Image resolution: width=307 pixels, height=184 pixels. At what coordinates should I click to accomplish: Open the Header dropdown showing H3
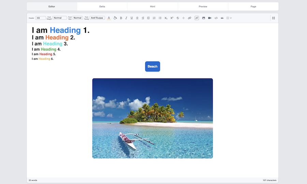[41, 18]
